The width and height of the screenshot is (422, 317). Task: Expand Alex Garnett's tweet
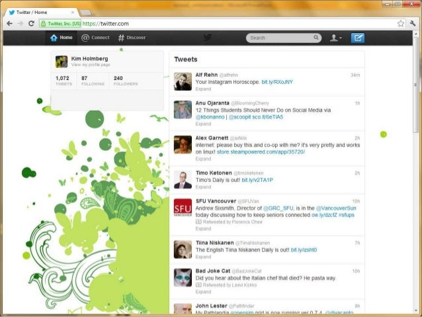tap(203, 159)
